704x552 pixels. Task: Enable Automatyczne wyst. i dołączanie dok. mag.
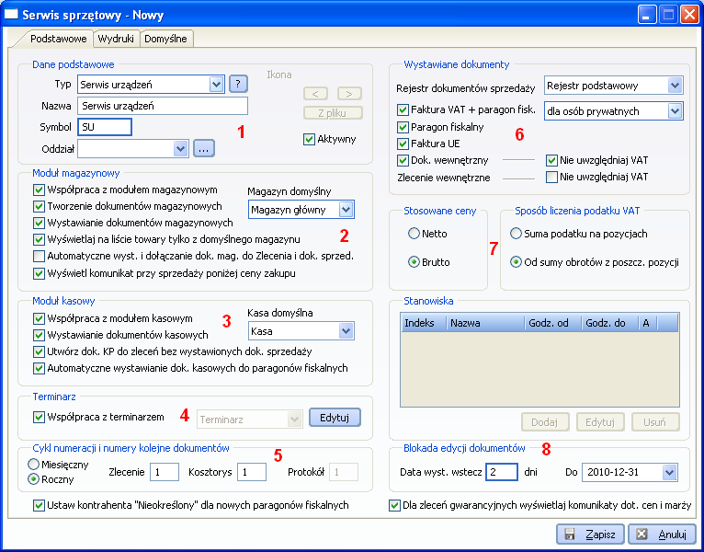click(x=40, y=257)
